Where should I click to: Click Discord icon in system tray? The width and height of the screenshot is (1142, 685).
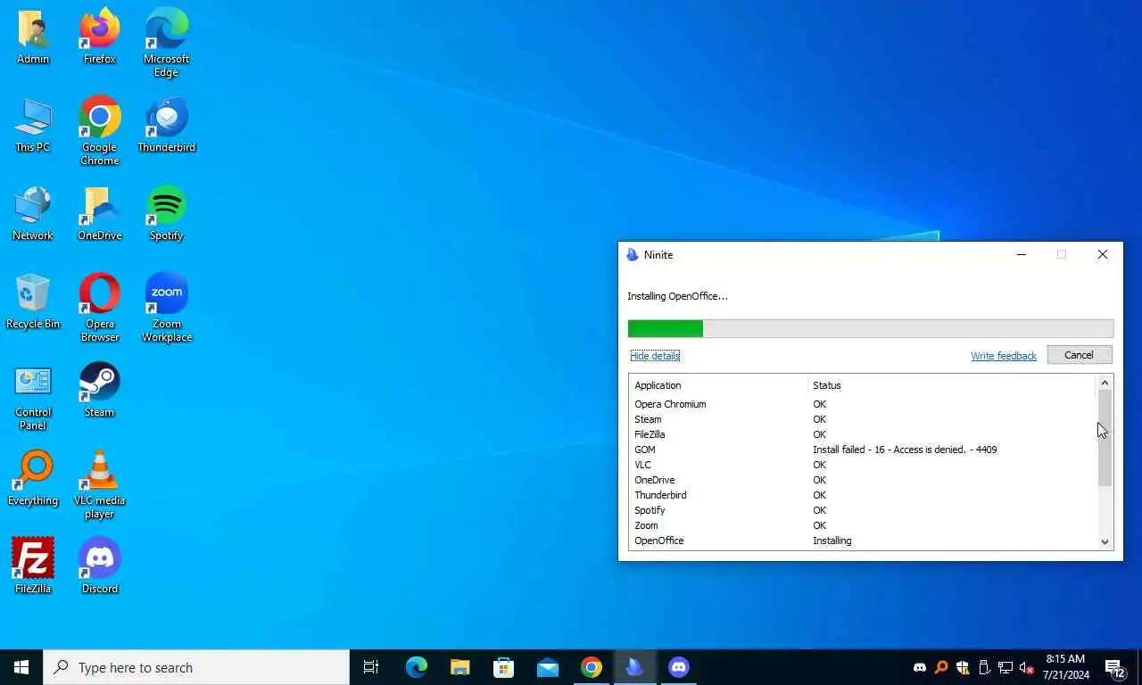click(x=920, y=667)
